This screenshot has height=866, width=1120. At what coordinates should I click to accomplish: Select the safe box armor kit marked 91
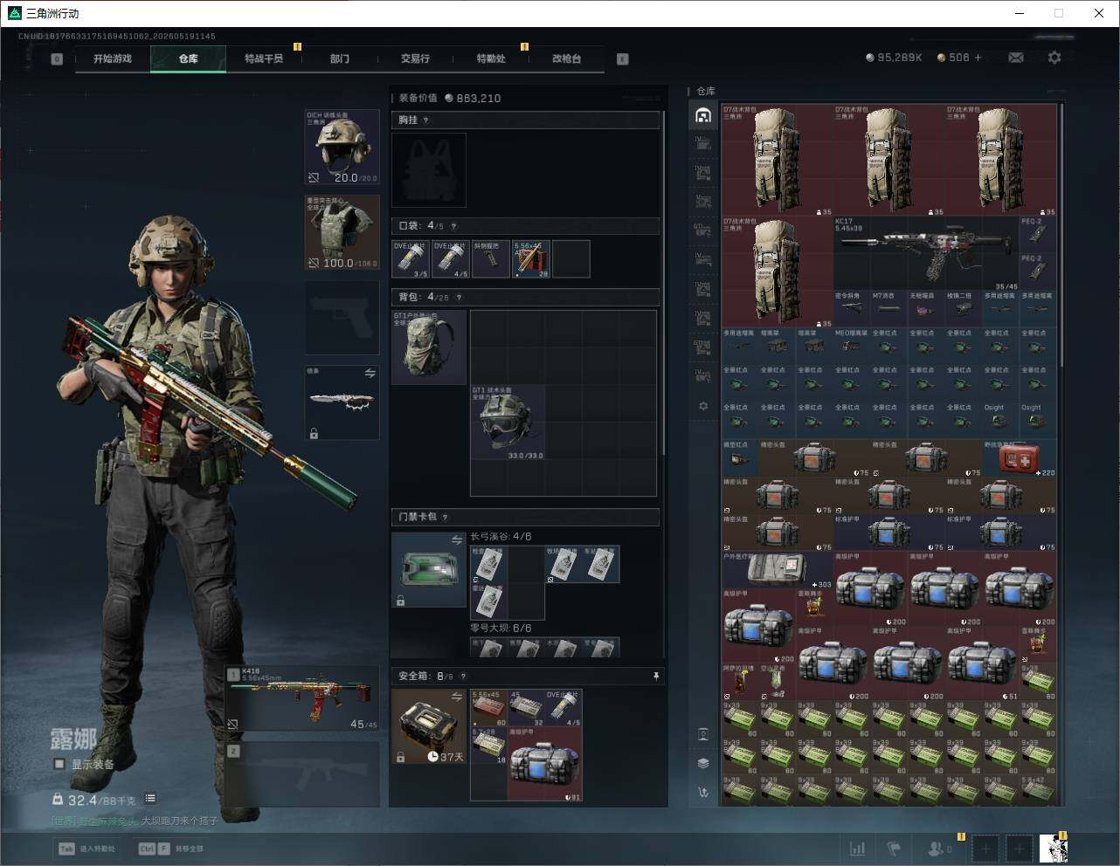(x=545, y=764)
